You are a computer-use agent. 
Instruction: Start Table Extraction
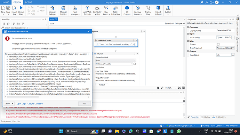pyautogui.click(x=115, y=10)
